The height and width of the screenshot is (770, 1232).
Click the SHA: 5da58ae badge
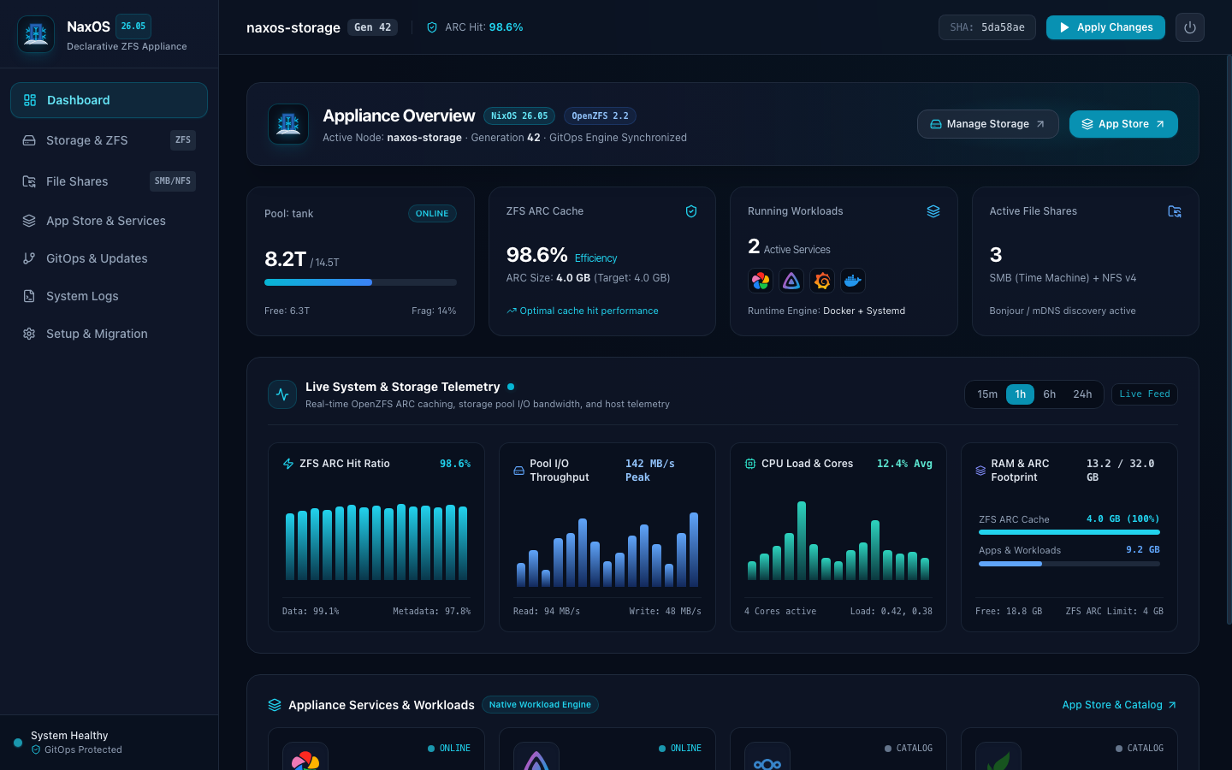tap(987, 27)
